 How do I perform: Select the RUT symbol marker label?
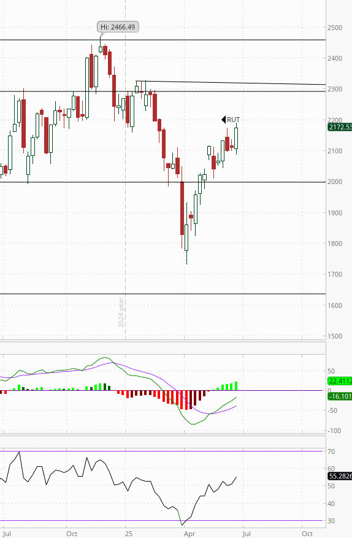(x=233, y=120)
